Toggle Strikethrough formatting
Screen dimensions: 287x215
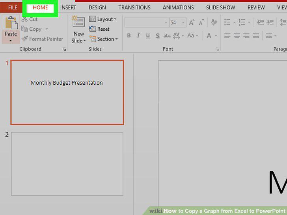coord(167,35)
